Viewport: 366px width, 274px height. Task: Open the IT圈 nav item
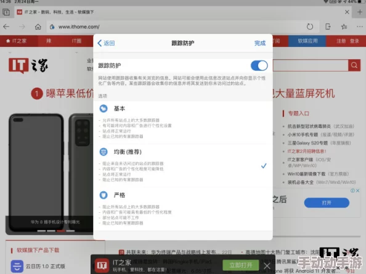coord(76,41)
